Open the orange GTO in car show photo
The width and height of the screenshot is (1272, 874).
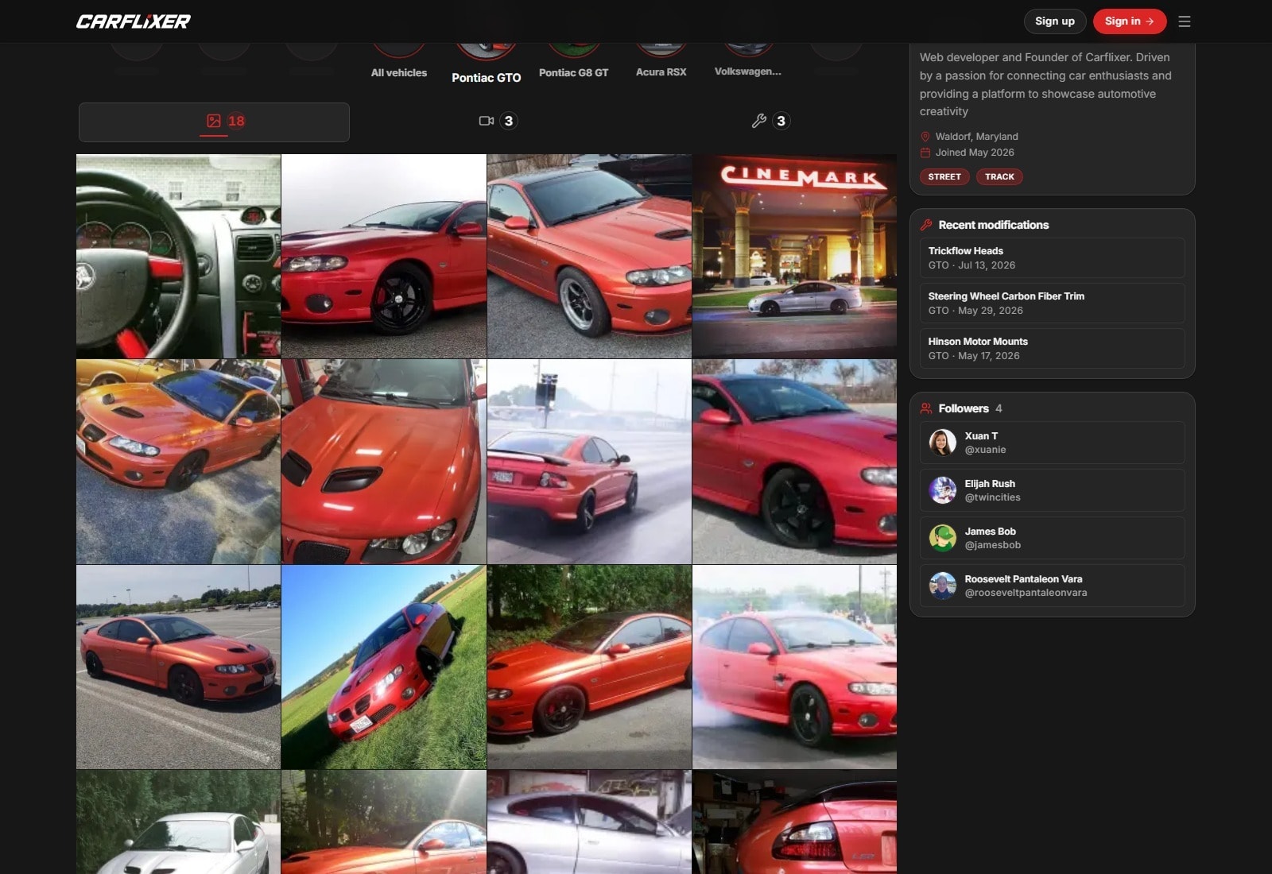178,462
